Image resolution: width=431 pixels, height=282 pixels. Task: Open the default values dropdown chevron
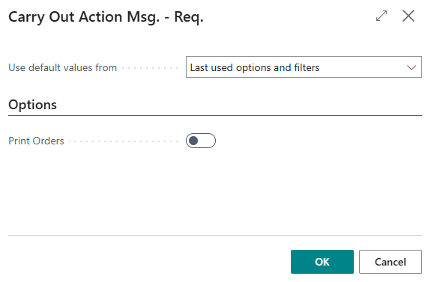[412, 67]
